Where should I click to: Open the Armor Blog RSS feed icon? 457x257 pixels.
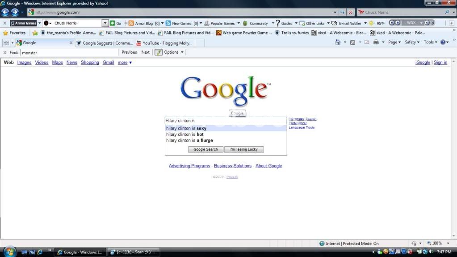pos(131,23)
